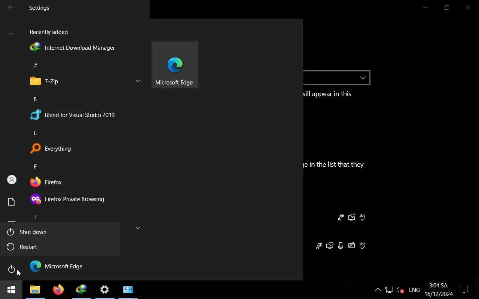
Task: Switch input language via ENG indicator
Action: pos(414,290)
